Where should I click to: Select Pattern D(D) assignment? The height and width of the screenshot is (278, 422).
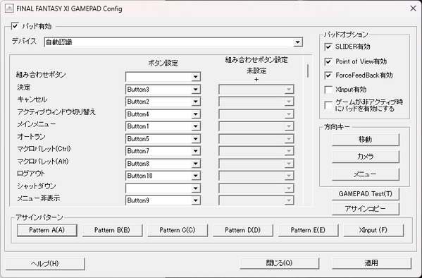pyautogui.click(x=243, y=230)
